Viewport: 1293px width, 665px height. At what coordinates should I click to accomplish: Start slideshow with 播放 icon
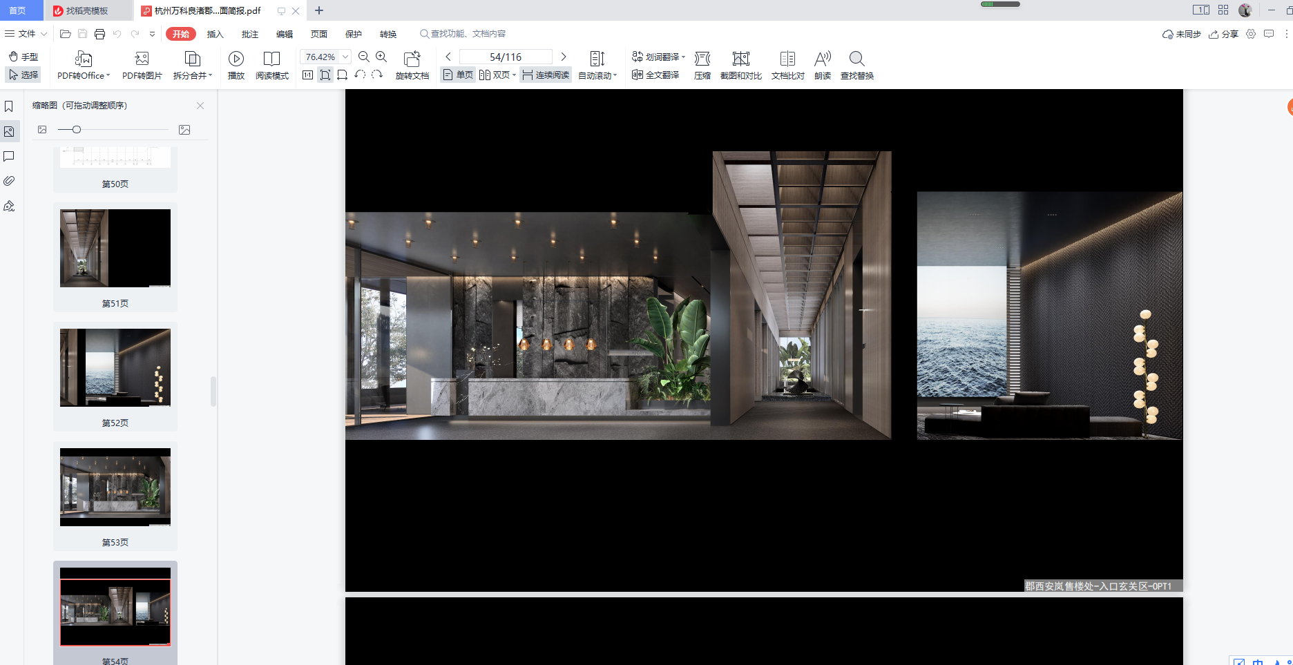(x=236, y=66)
